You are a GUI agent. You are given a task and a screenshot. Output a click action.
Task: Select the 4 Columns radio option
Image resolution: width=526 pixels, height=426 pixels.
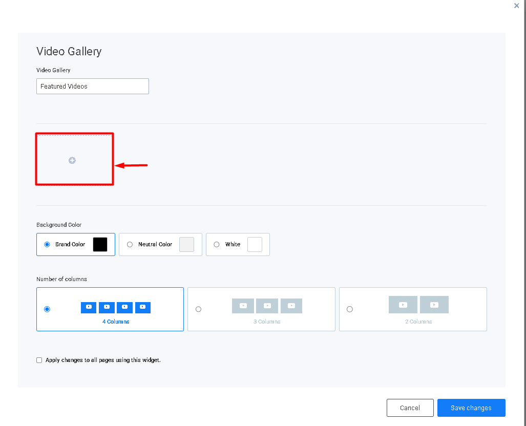[x=47, y=309]
